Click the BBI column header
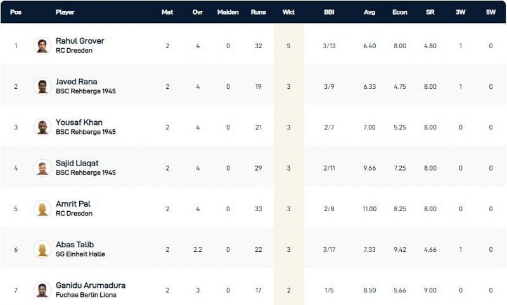Viewport: 507px width, 305px height. [x=328, y=12]
